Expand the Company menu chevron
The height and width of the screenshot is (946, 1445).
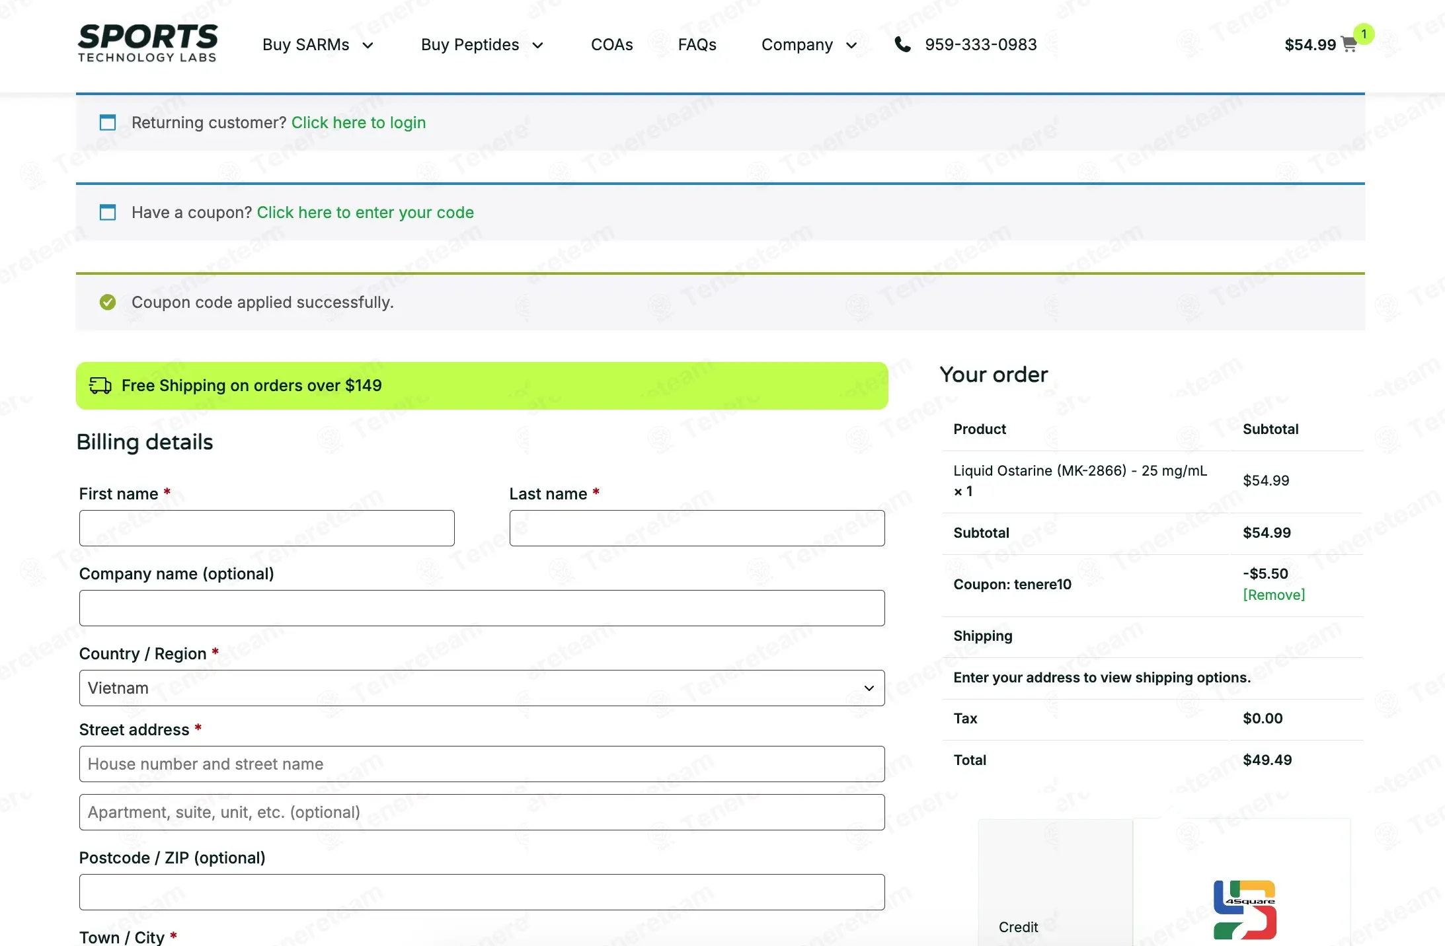[851, 45]
